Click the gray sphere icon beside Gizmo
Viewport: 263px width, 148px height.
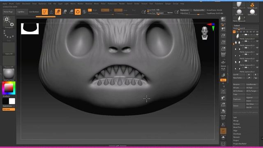point(84,12)
